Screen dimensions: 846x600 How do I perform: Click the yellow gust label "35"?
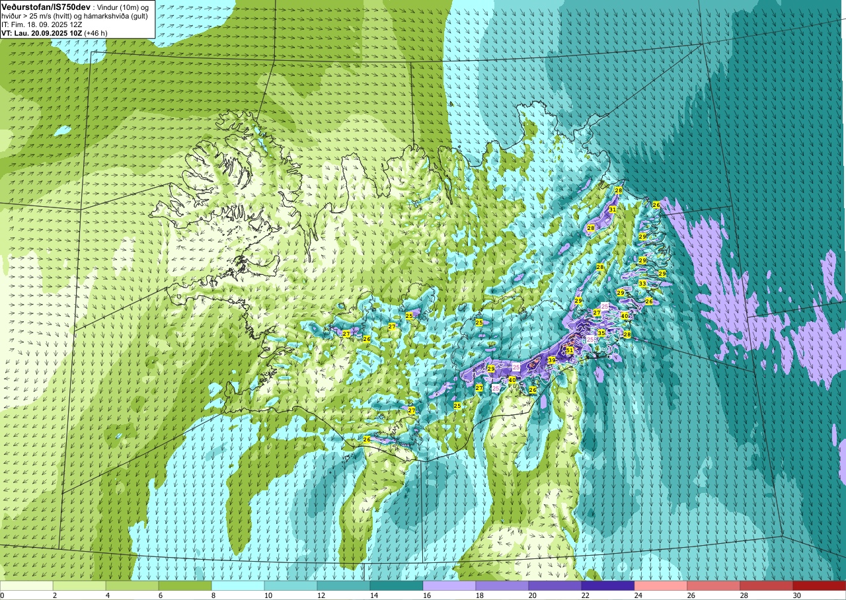pos(601,332)
